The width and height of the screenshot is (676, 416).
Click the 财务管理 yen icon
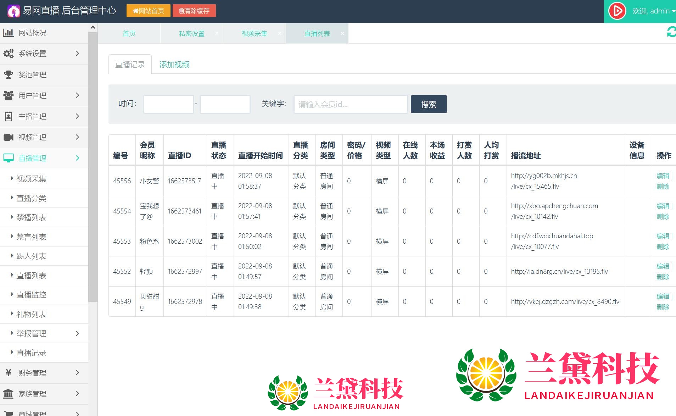pos(8,373)
